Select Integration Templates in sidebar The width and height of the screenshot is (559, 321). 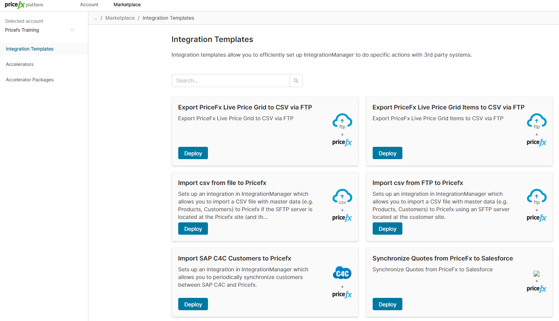click(x=30, y=49)
